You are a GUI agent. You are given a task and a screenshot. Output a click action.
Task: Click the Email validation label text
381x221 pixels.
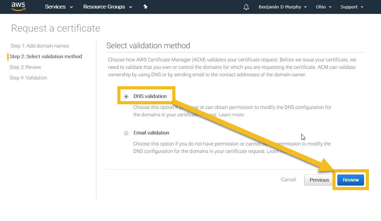[x=151, y=133]
